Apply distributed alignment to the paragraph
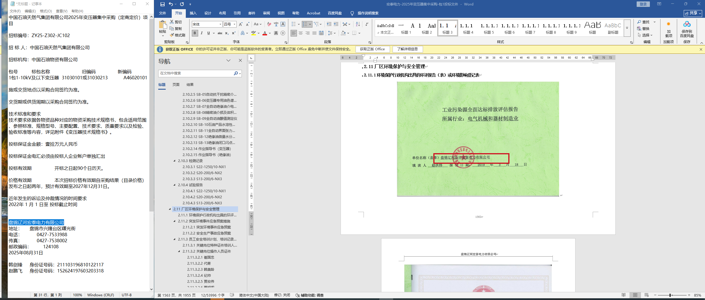 click(x=321, y=33)
